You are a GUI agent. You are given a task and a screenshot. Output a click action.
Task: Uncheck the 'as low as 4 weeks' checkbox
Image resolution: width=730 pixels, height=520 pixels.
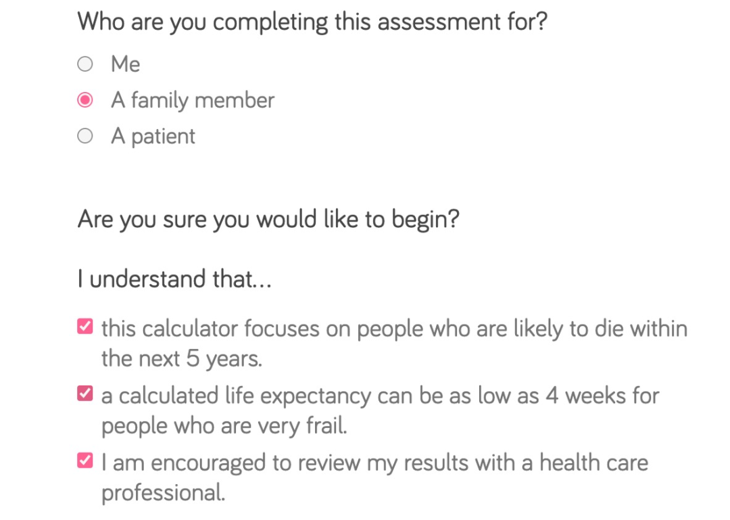coord(85,394)
